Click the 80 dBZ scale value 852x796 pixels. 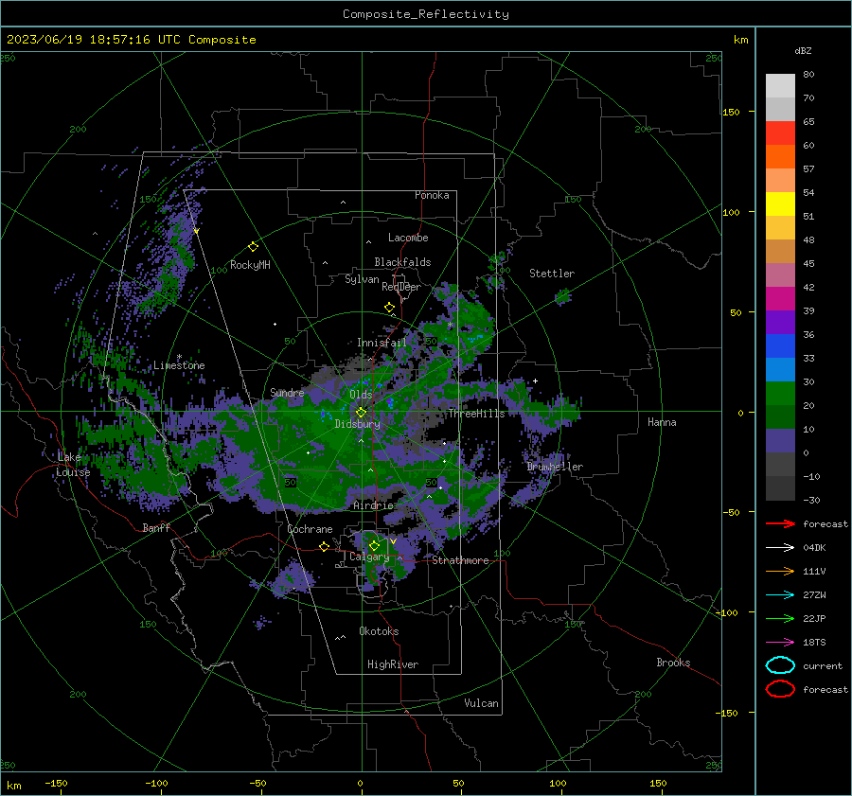coord(808,75)
